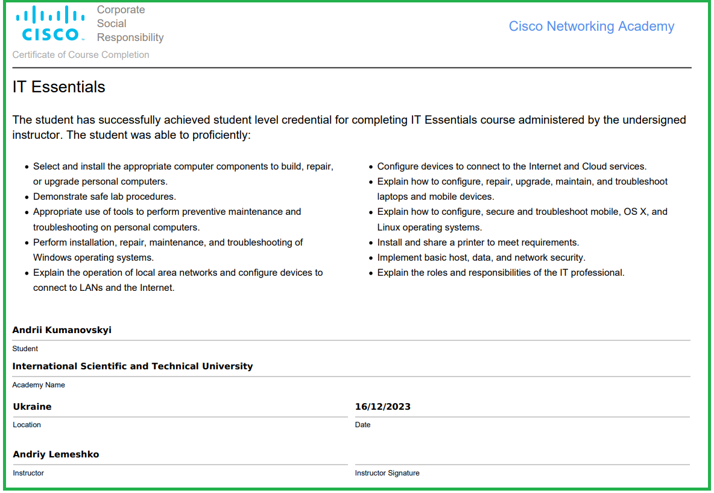Image resolution: width=714 pixels, height=493 pixels.
Task: Click the bullet about Windows operating systems
Action: 168,250
